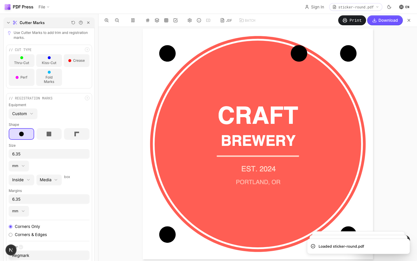Click the BREWERY text in preview
Viewport: 417px width, 261px height.
(258, 141)
